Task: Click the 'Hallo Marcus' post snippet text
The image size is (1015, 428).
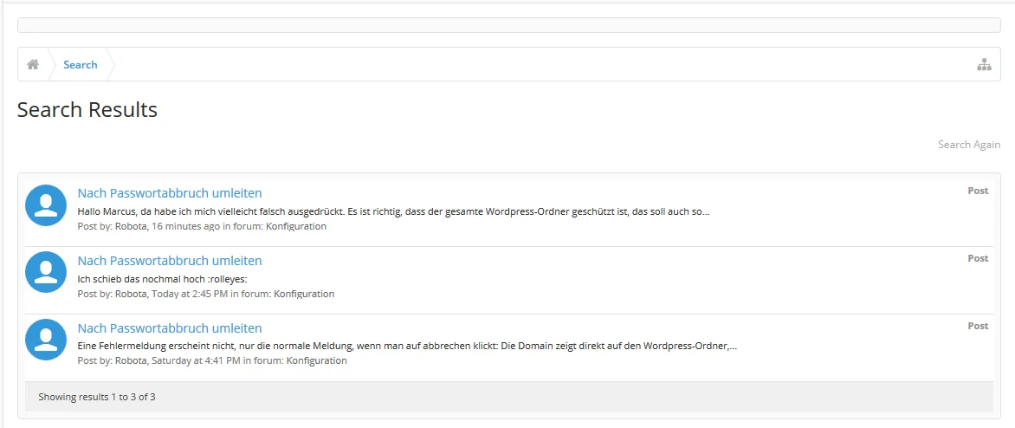Action: point(393,211)
